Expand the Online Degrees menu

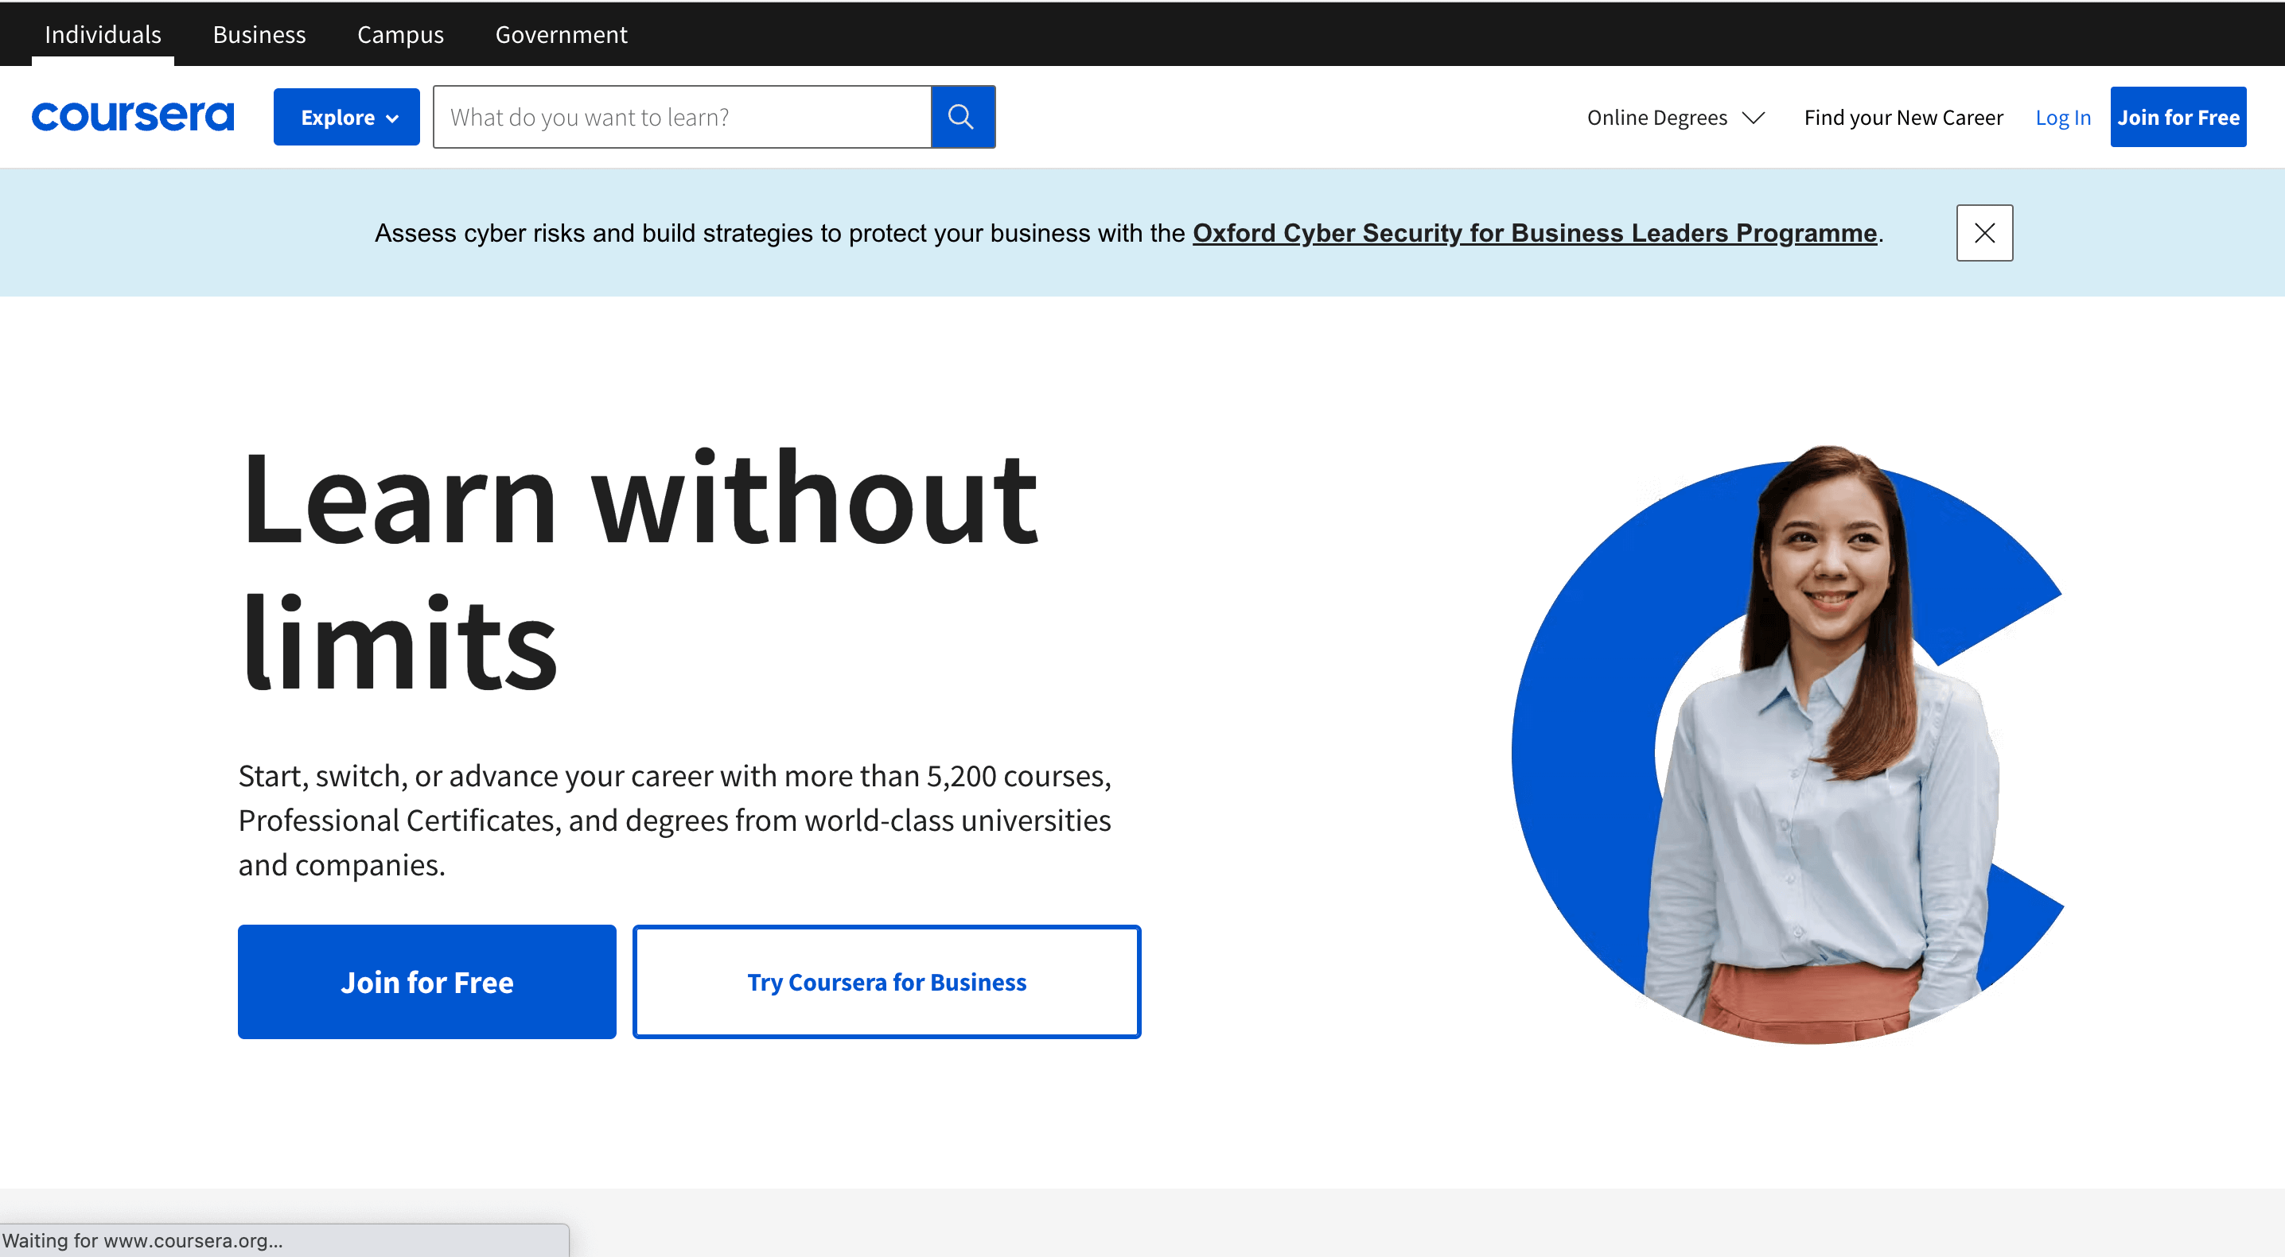tap(1656, 117)
